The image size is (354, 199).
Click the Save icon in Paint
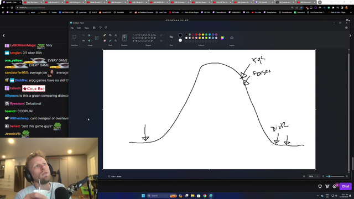point(94,28)
